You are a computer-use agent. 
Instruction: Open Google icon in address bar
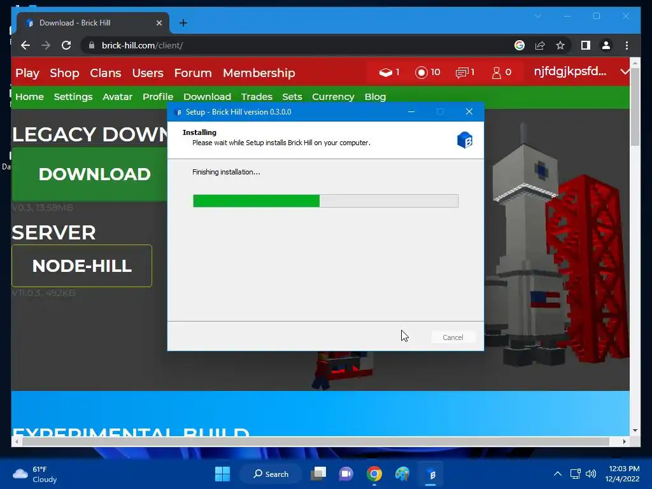tap(520, 45)
